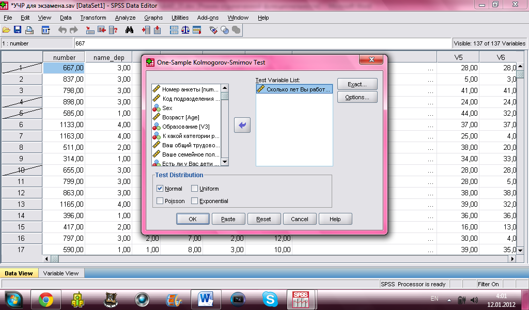Click the blue arrow move-variable button

(x=242, y=125)
